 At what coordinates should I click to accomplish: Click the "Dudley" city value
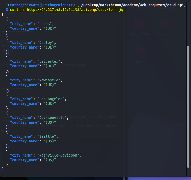(x=46, y=43)
